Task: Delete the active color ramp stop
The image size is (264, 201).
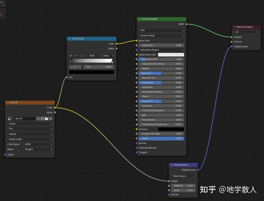Action: pyautogui.click(x=76, y=56)
